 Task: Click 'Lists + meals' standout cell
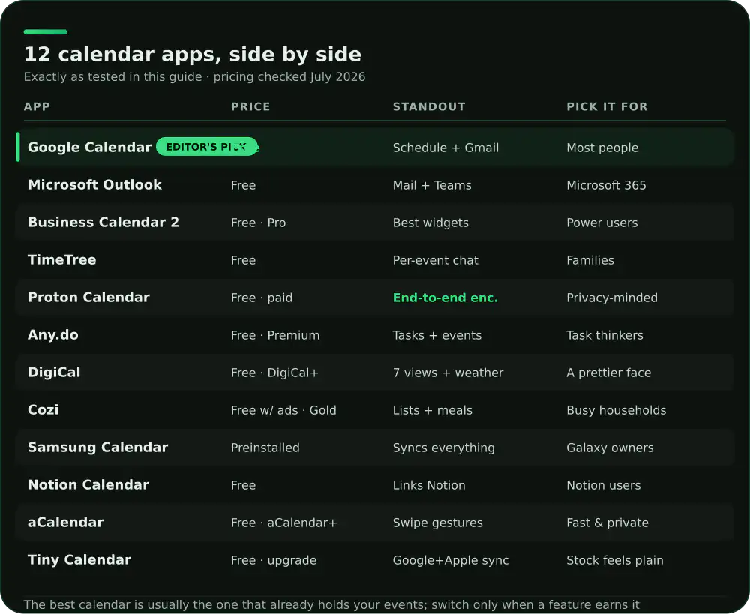(x=433, y=410)
